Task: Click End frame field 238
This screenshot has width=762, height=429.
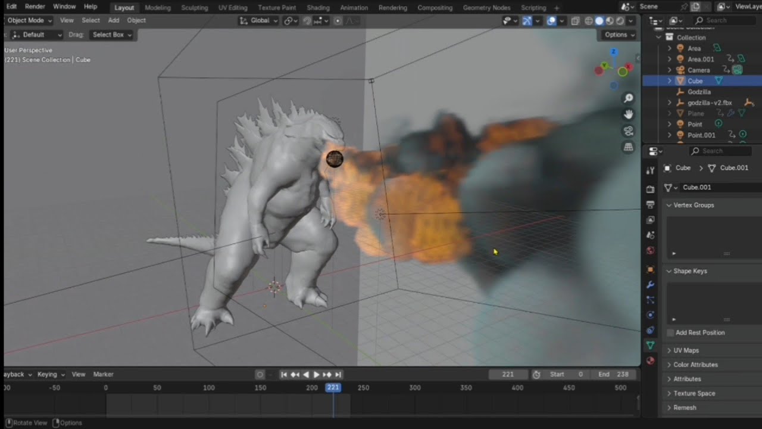Action: click(x=614, y=374)
